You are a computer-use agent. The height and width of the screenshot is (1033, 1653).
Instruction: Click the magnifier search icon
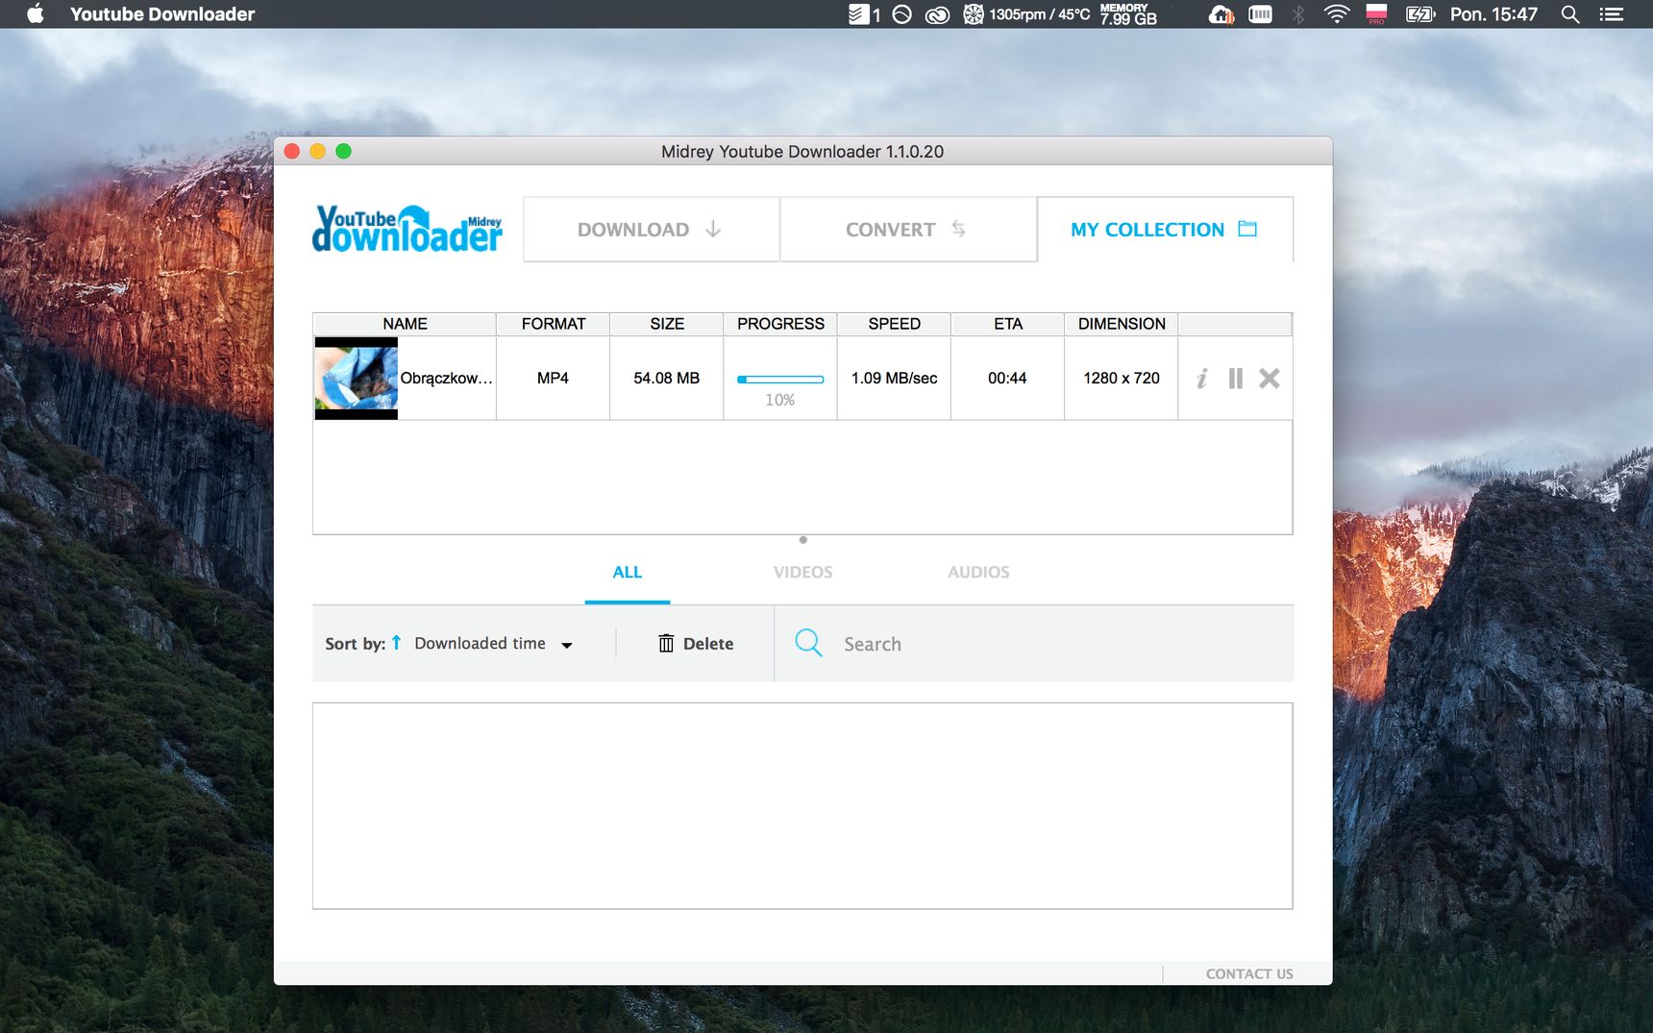pos(808,643)
